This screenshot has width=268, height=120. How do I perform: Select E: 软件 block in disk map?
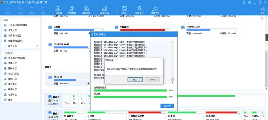point(106,115)
